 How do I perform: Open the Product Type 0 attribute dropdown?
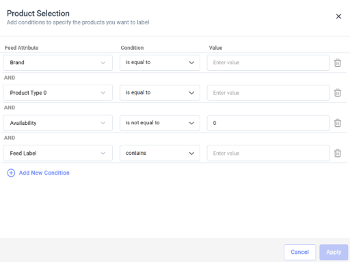pos(57,93)
